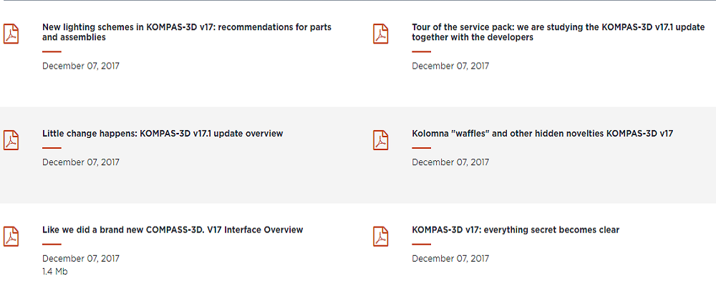Click the date below Kolomna "waffles" article
Viewport: 716px width, 286px height.
pyautogui.click(x=450, y=162)
